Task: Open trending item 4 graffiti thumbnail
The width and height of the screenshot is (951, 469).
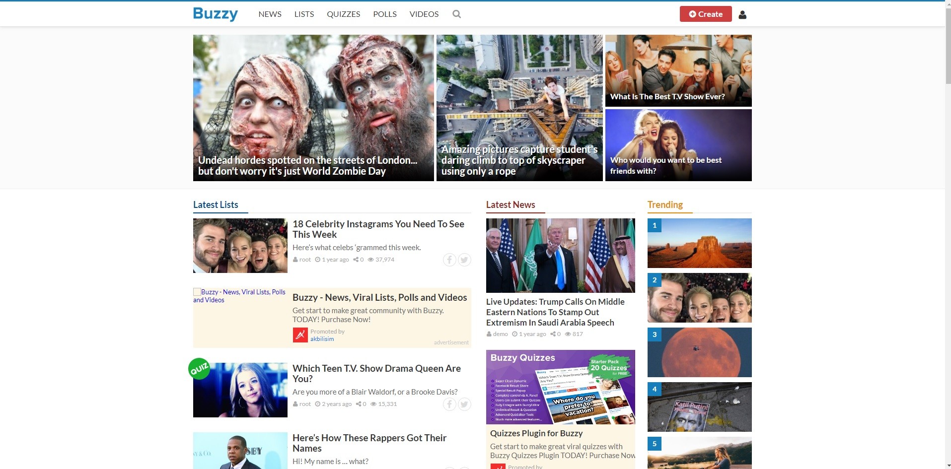Action: point(700,407)
